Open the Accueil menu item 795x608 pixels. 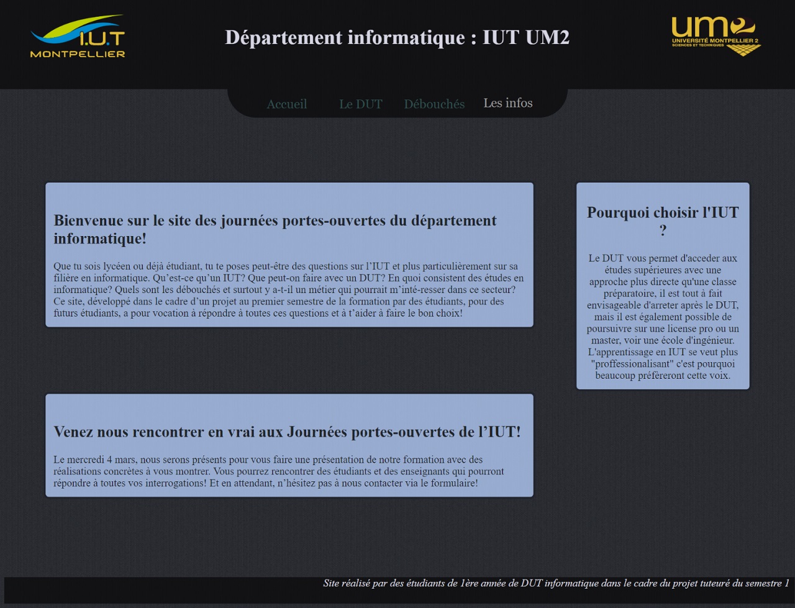286,104
